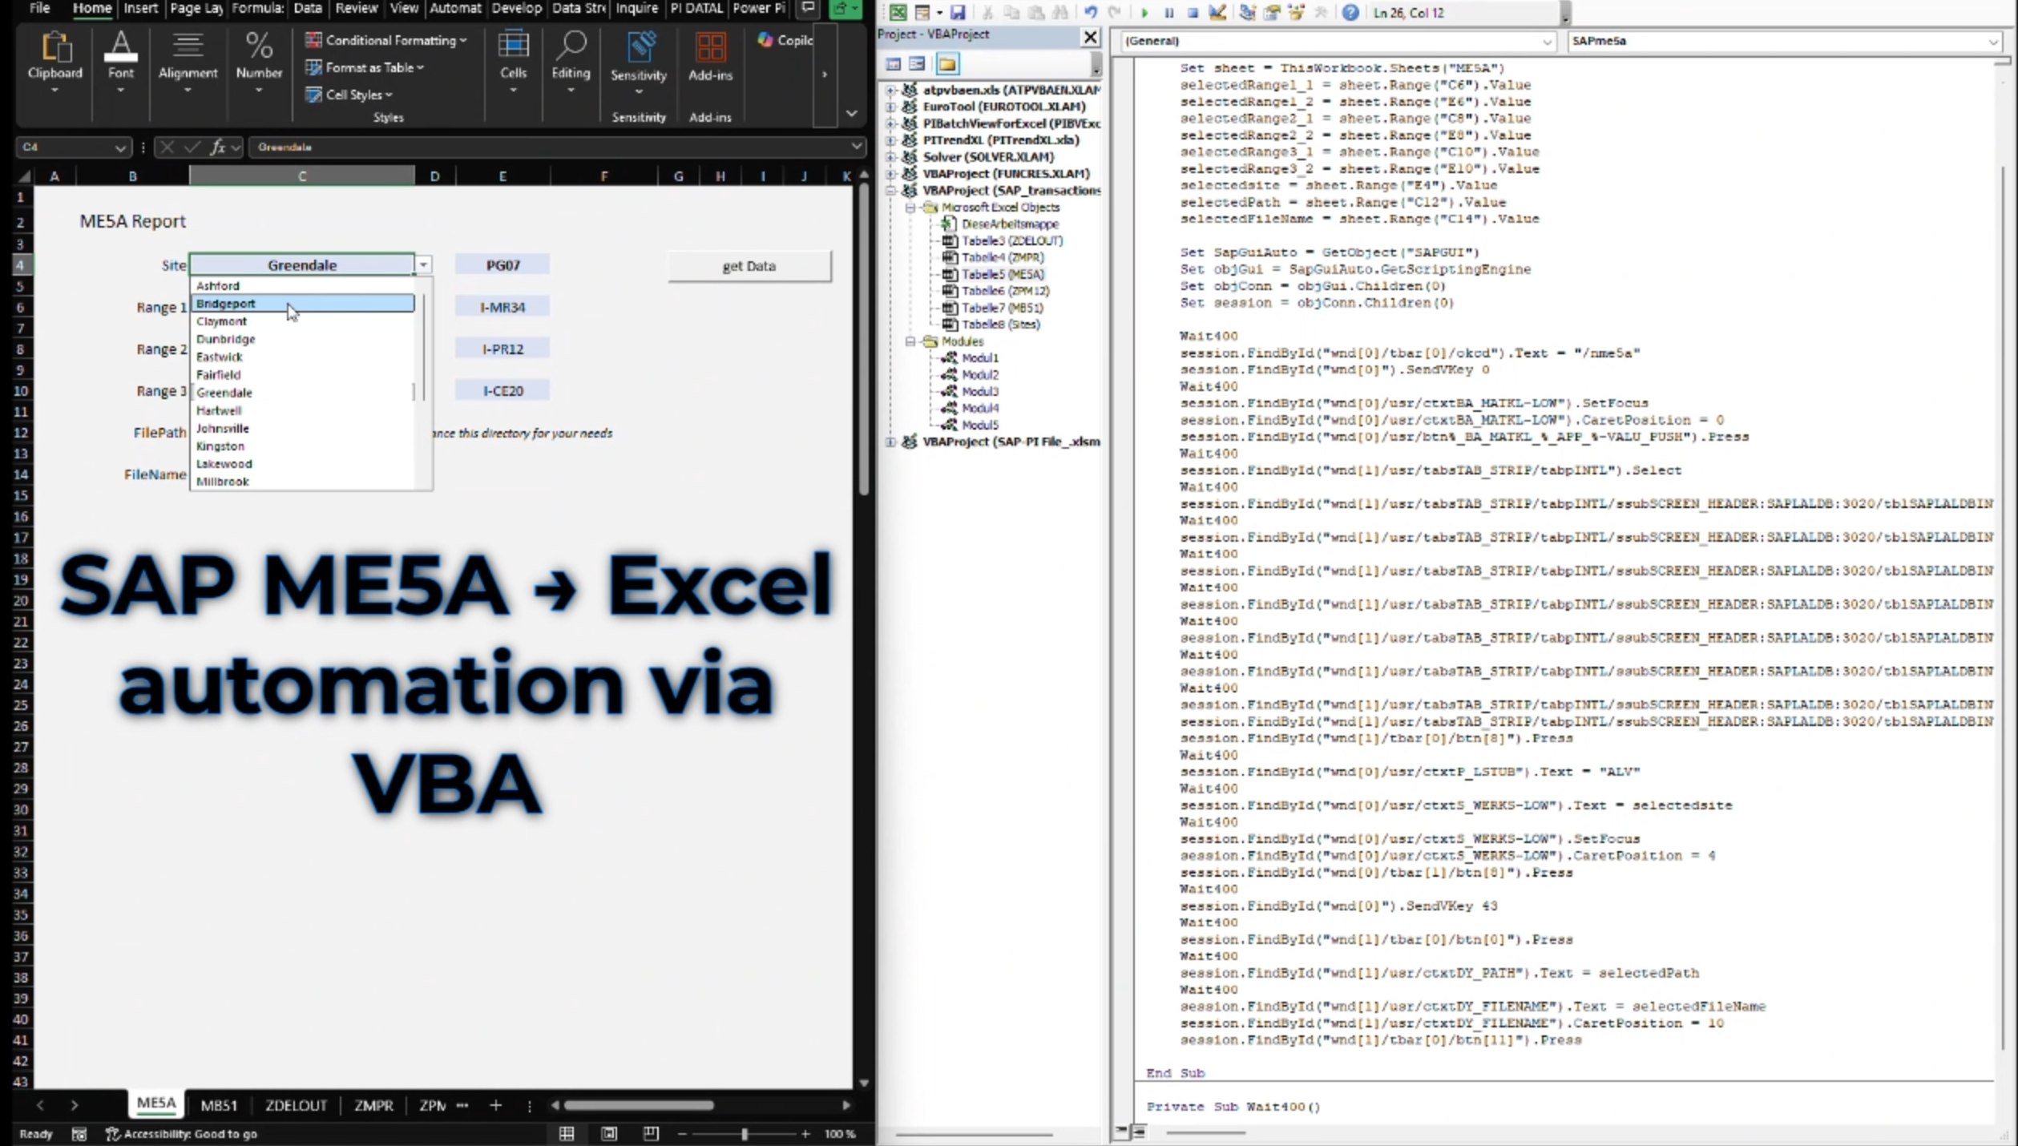This screenshot has width=2018, height=1146.
Task: Switch to Page Break Preview in status bar
Action: coord(651,1133)
